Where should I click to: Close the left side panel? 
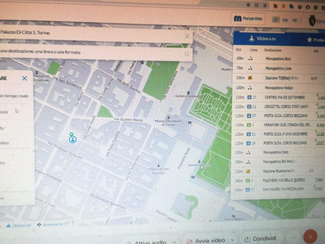[x=24, y=78]
